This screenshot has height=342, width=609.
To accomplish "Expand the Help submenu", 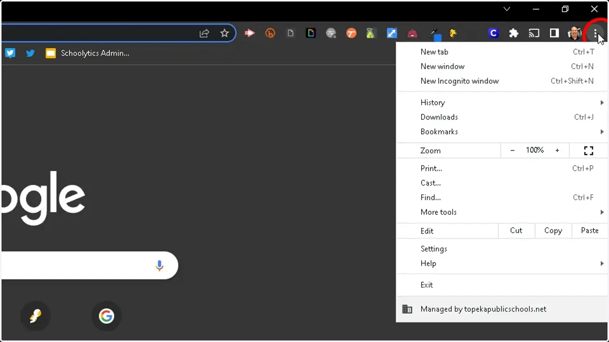I will coord(502,263).
